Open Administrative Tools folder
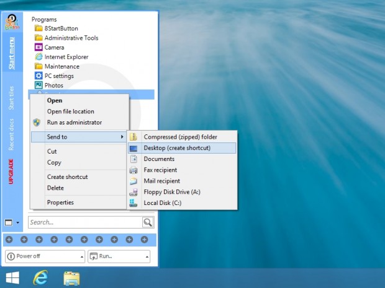The image size is (385, 288). pyautogui.click(x=66, y=38)
